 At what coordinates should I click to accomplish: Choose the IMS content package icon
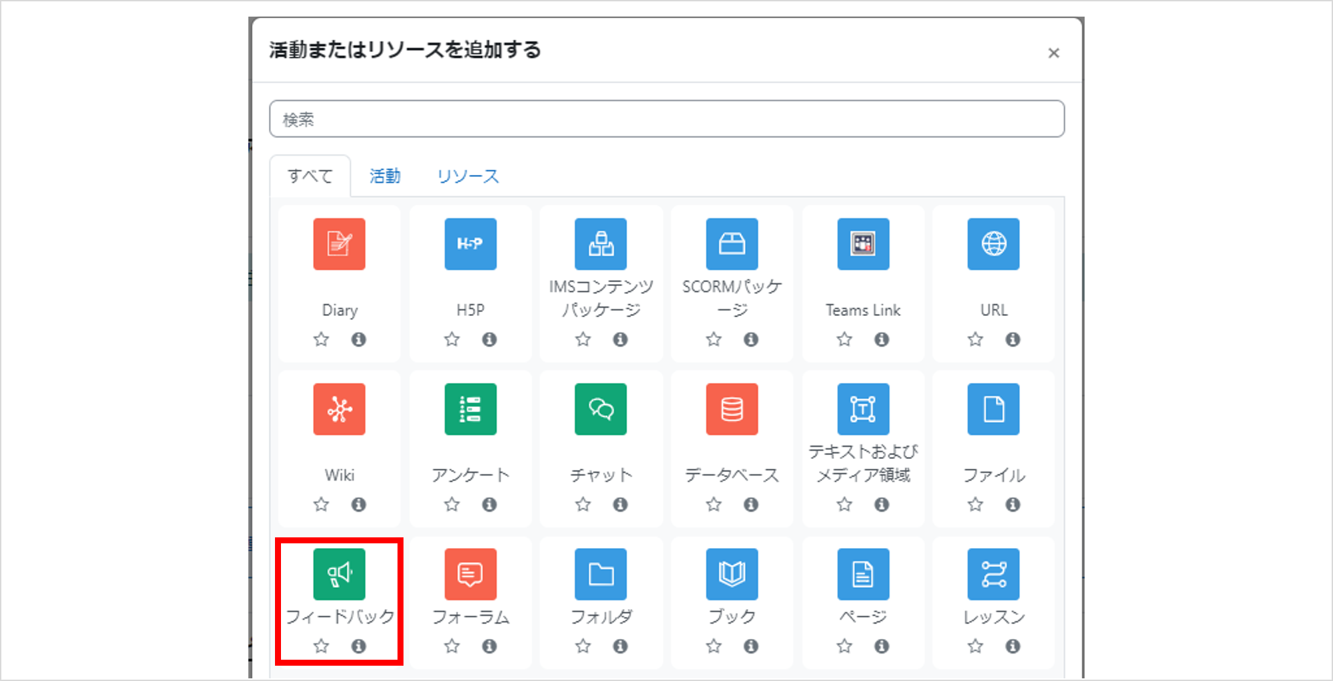[x=601, y=244]
